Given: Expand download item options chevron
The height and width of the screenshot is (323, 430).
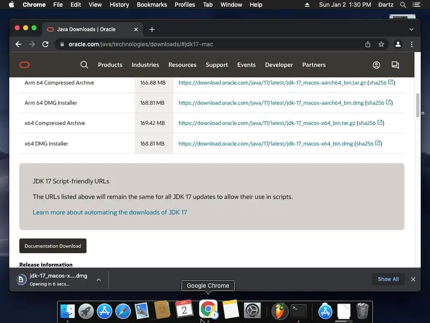Looking at the screenshot, I should 99,280.
